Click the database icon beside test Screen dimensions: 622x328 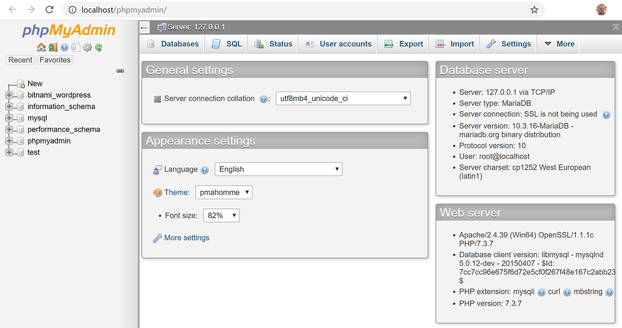(x=20, y=152)
